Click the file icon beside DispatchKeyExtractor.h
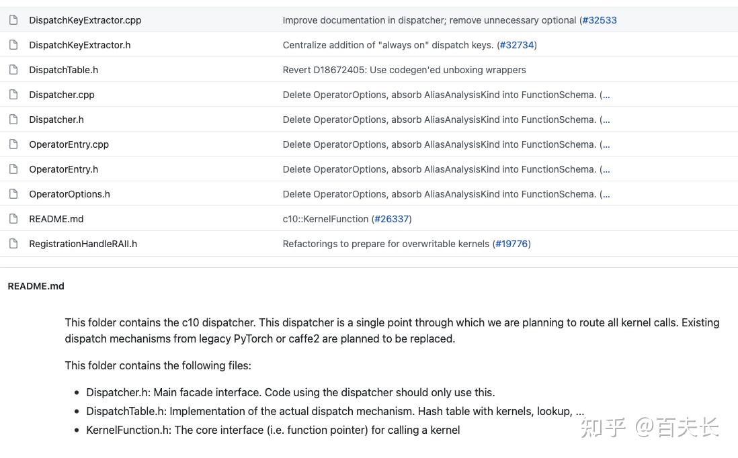 [13, 45]
